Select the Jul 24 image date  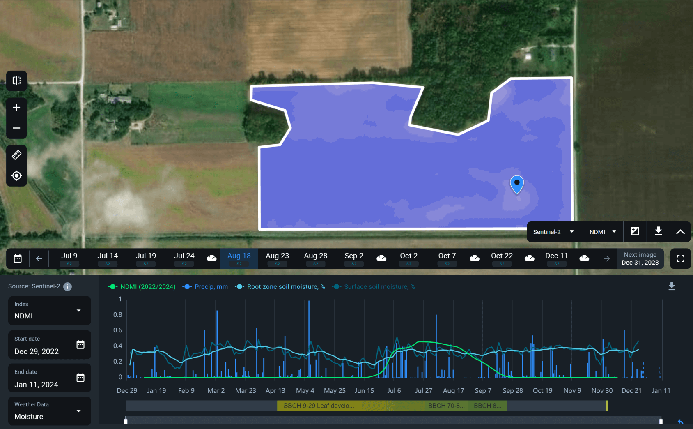[184, 258]
